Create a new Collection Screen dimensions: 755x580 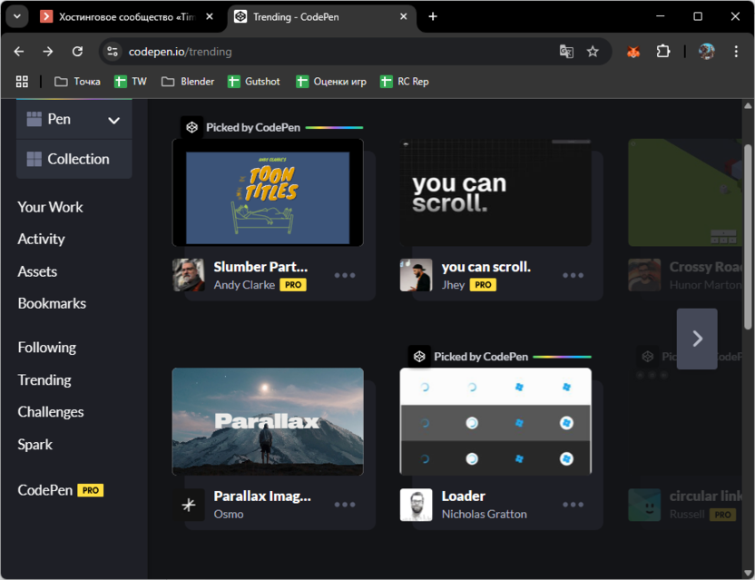(x=74, y=159)
